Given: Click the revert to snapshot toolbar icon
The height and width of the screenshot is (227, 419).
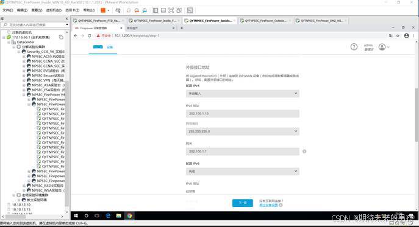Looking at the screenshot, I should pos(137,10).
